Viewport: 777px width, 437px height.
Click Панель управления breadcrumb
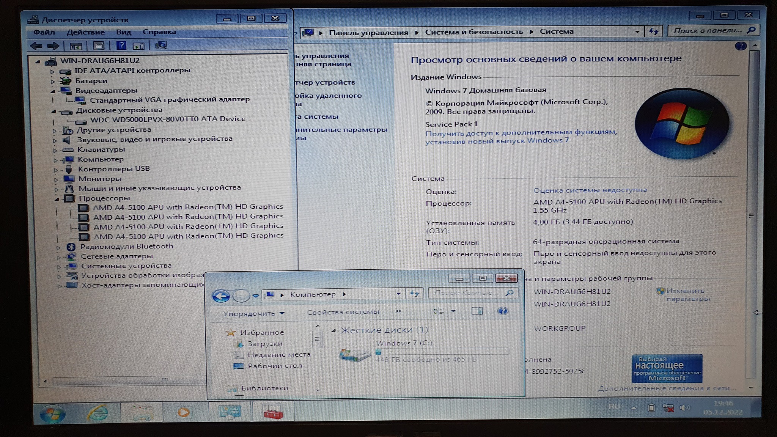[x=368, y=33]
